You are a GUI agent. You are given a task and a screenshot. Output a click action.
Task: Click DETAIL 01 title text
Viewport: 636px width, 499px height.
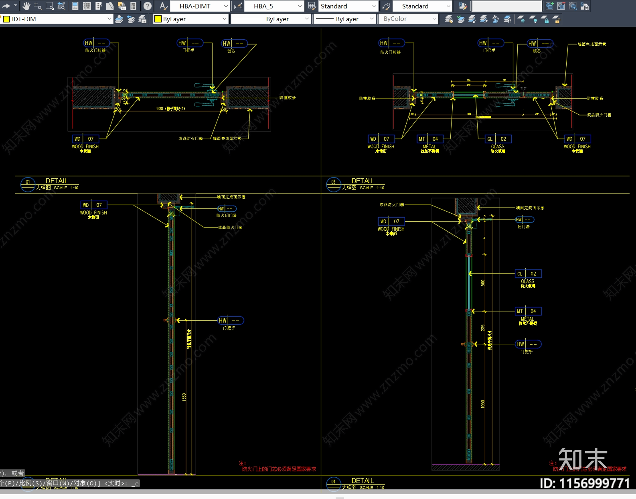(x=57, y=181)
